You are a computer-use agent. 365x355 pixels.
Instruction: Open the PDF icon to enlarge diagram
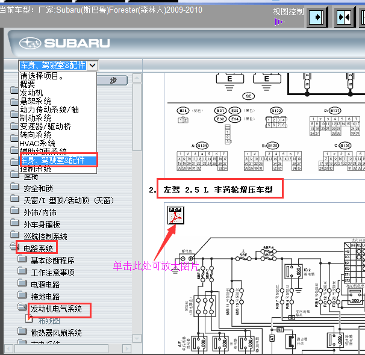176,215
